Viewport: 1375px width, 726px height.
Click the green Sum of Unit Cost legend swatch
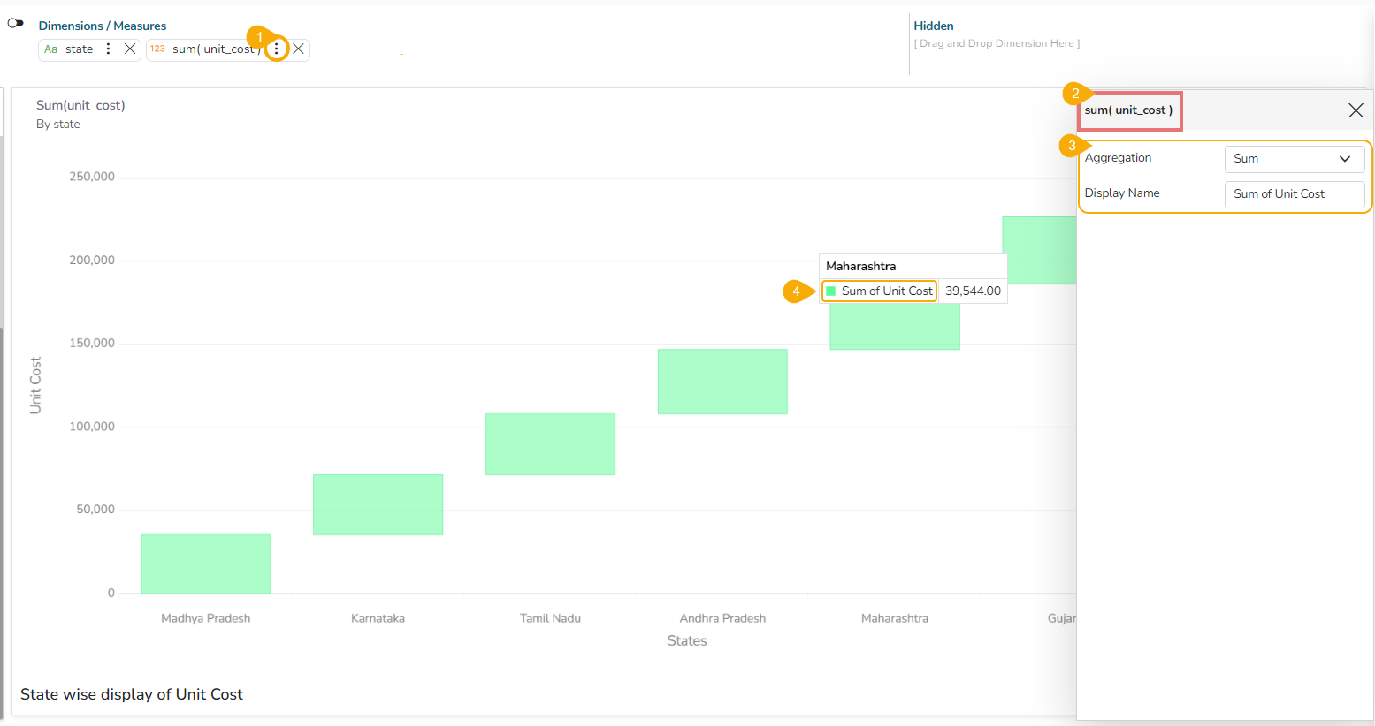[830, 291]
